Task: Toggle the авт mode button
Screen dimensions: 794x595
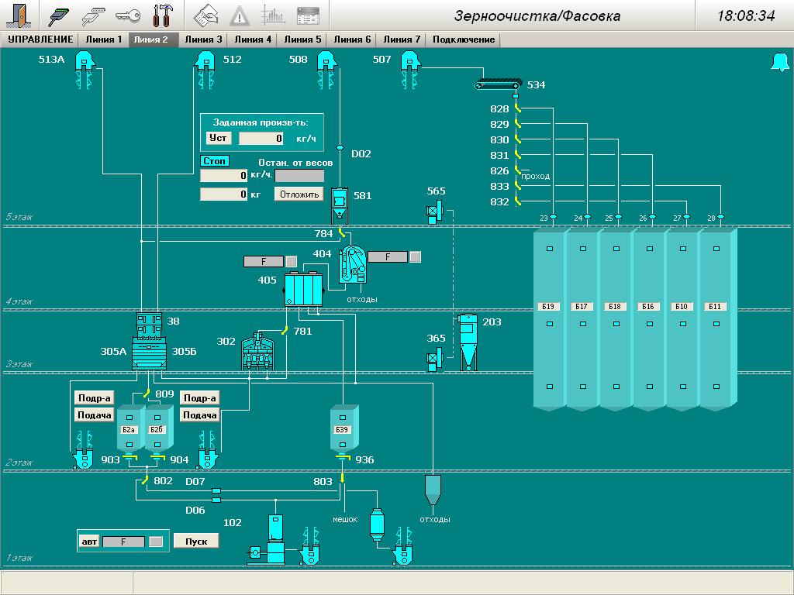Action: (x=89, y=542)
